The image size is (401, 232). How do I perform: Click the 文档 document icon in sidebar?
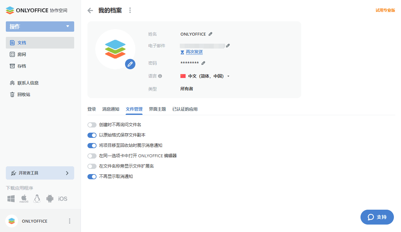point(12,43)
